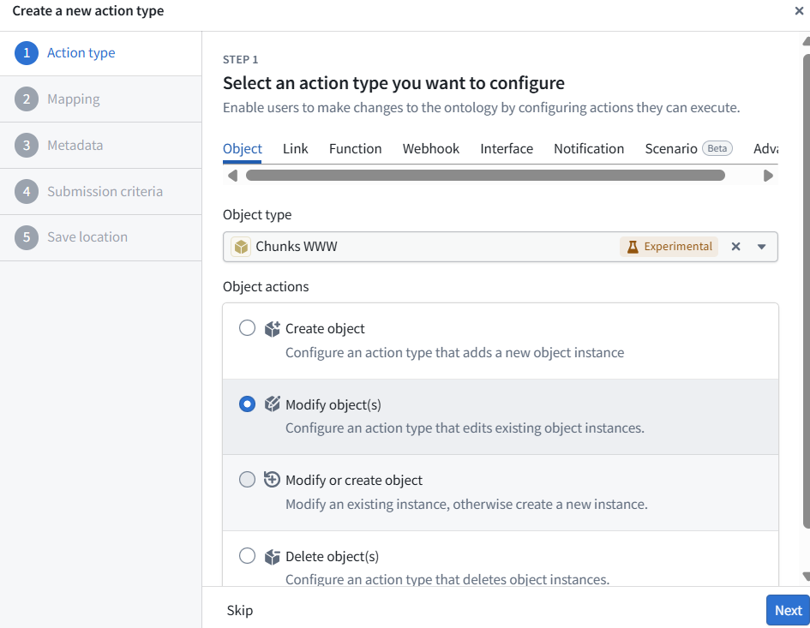Go to the Notification tab
810x628 pixels.
click(589, 149)
